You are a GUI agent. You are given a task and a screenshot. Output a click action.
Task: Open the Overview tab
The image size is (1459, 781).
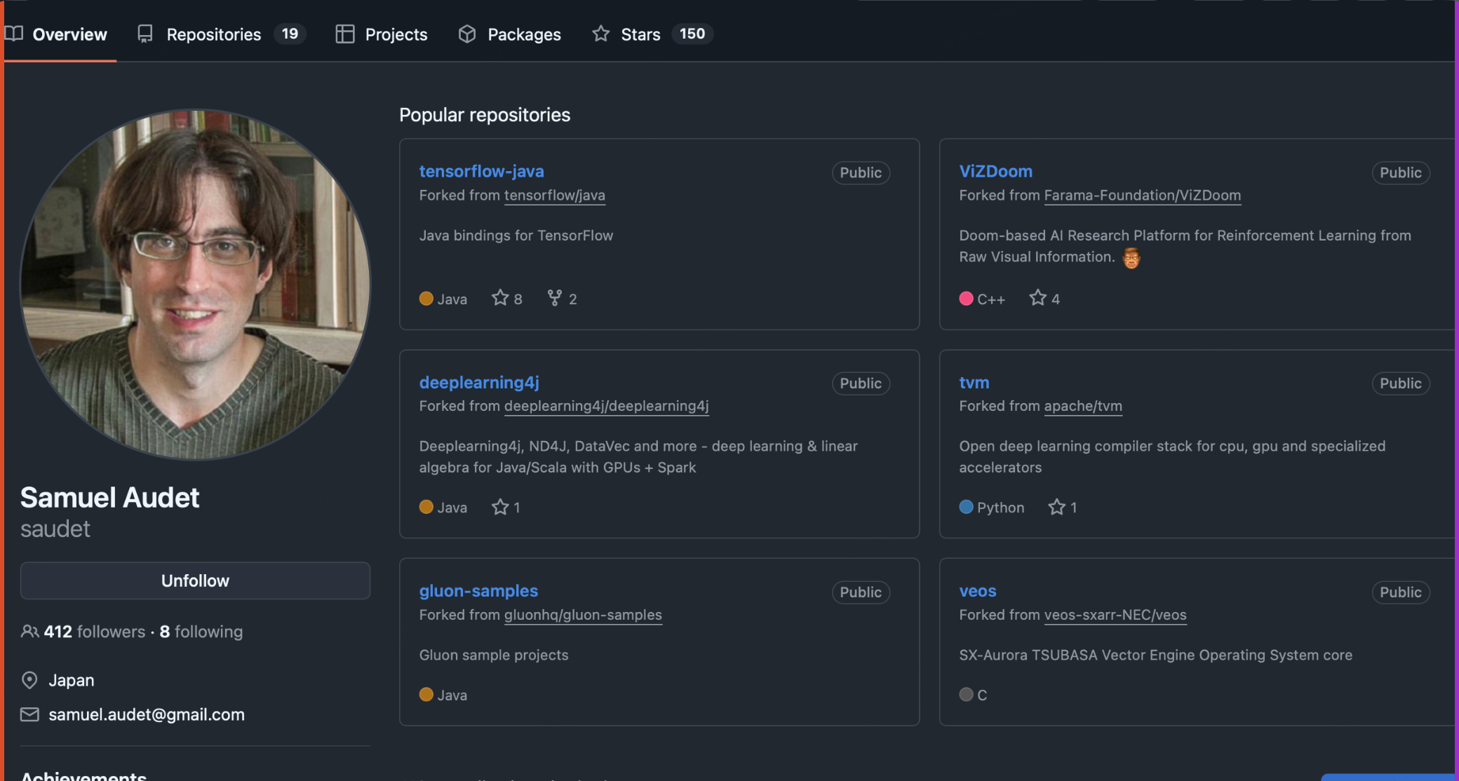pos(56,34)
